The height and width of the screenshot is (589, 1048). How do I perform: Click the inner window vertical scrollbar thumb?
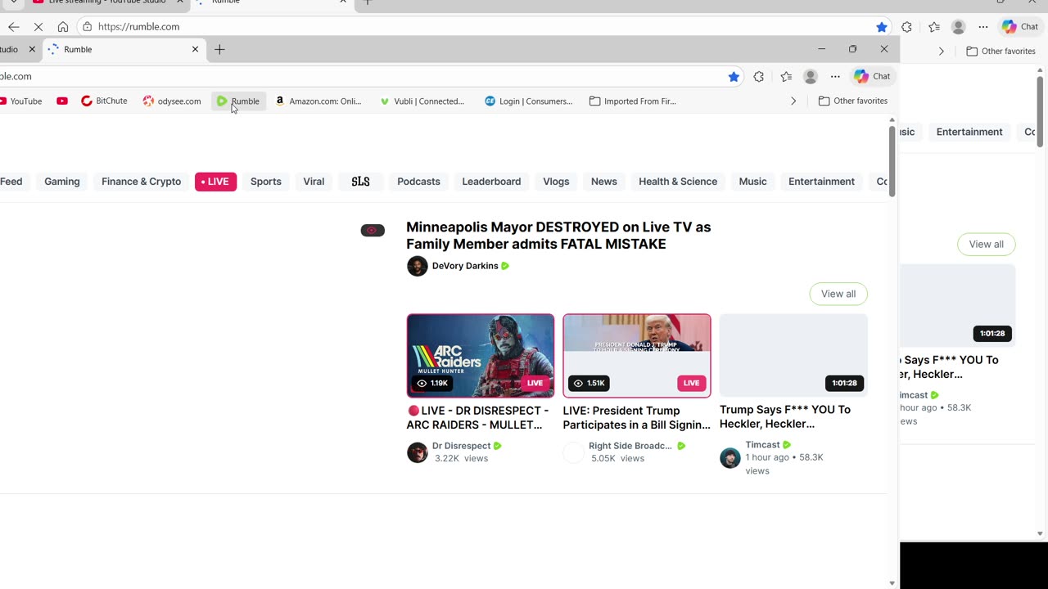892,162
